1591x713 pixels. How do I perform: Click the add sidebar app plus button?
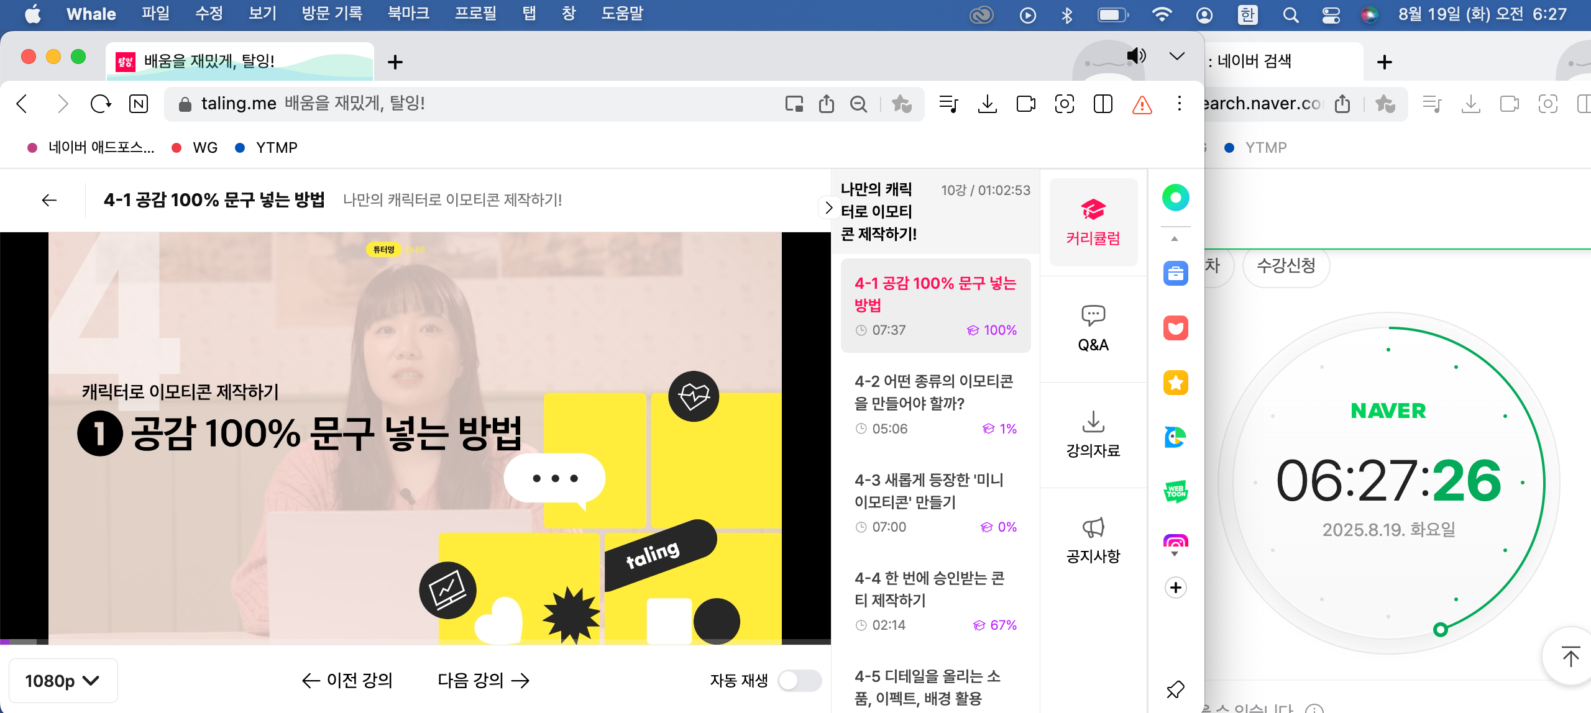pyautogui.click(x=1175, y=588)
